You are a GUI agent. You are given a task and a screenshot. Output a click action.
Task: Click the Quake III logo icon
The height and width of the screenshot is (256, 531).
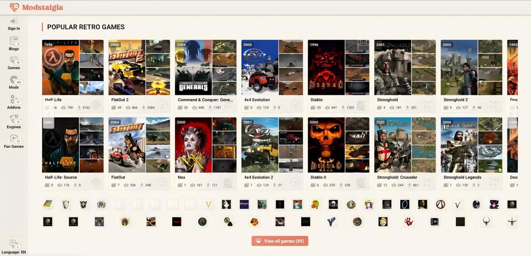tap(512, 222)
